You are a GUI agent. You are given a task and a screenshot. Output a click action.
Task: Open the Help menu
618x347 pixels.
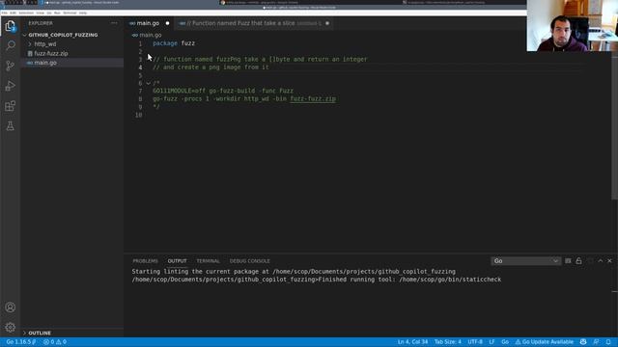point(83,13)
